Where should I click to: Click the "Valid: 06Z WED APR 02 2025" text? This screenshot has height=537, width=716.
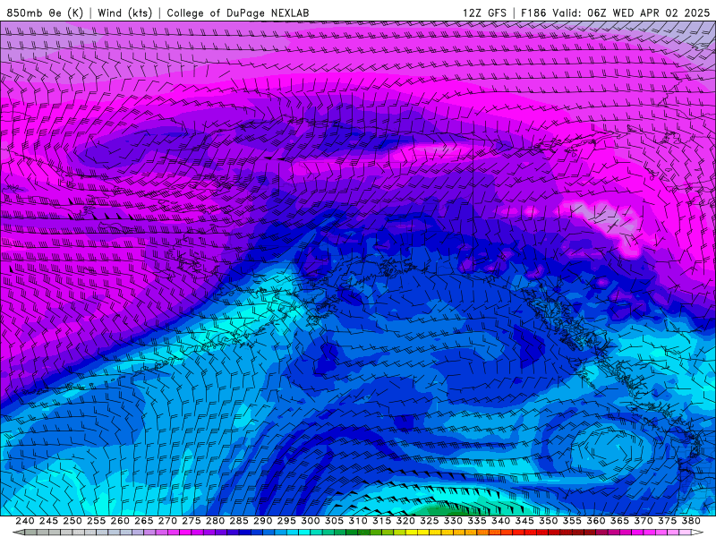(x=631, y=13)
